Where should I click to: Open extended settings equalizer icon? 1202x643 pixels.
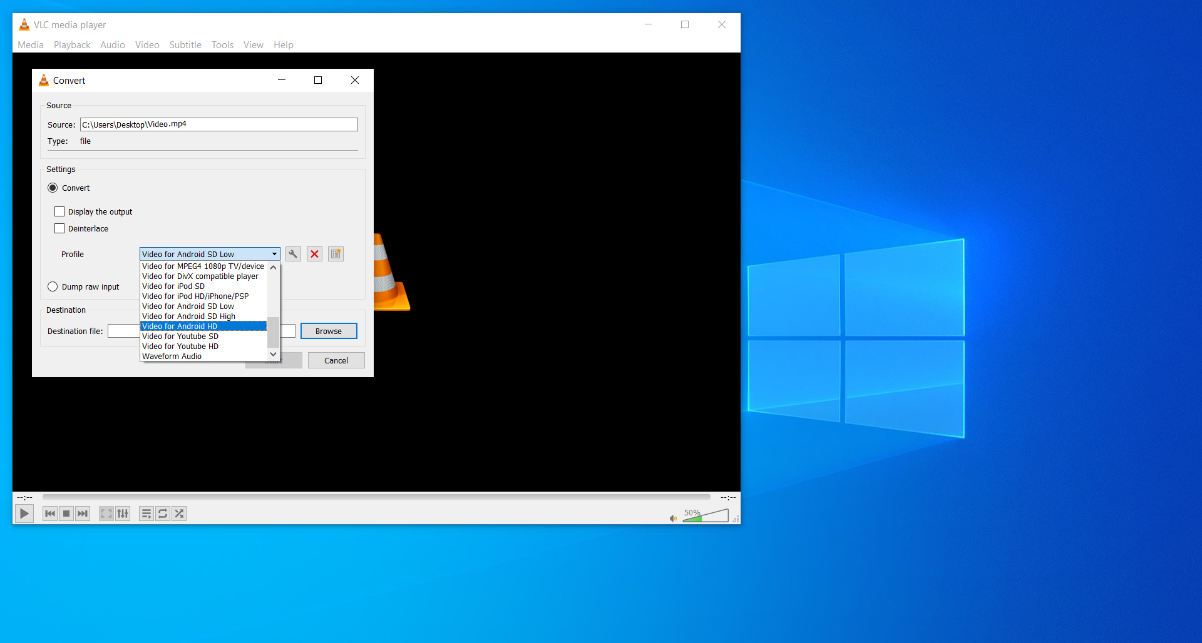tap(123, 514)
